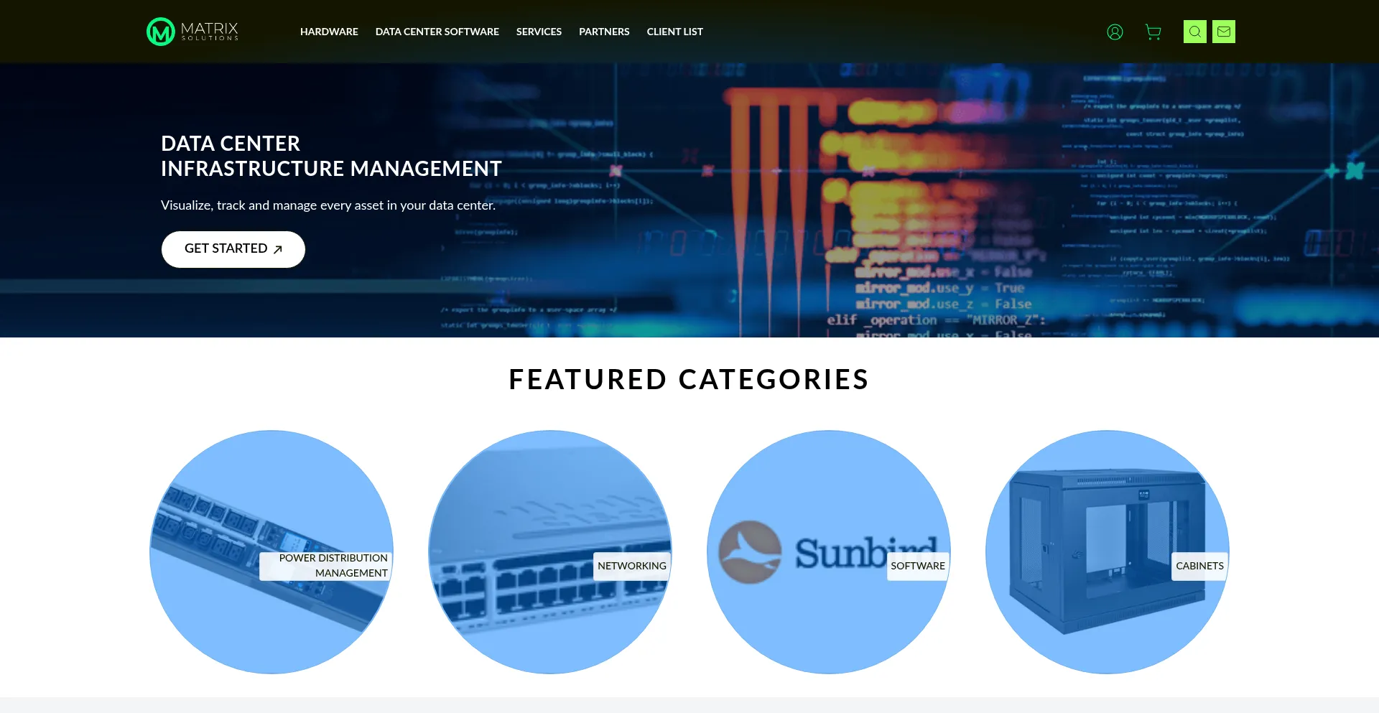Click the SOFTWARE category label
Screen dimensions: 1379x713
click(x=918, y=567)
